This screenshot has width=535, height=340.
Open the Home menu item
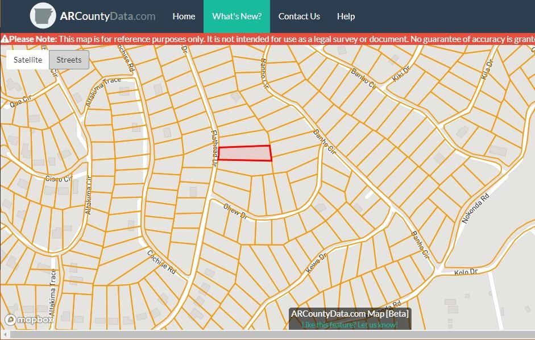[x=184, y=16]
